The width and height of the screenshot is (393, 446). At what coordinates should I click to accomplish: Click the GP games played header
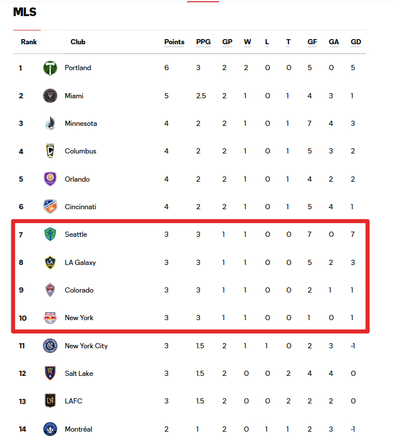(x=227, y=42)
